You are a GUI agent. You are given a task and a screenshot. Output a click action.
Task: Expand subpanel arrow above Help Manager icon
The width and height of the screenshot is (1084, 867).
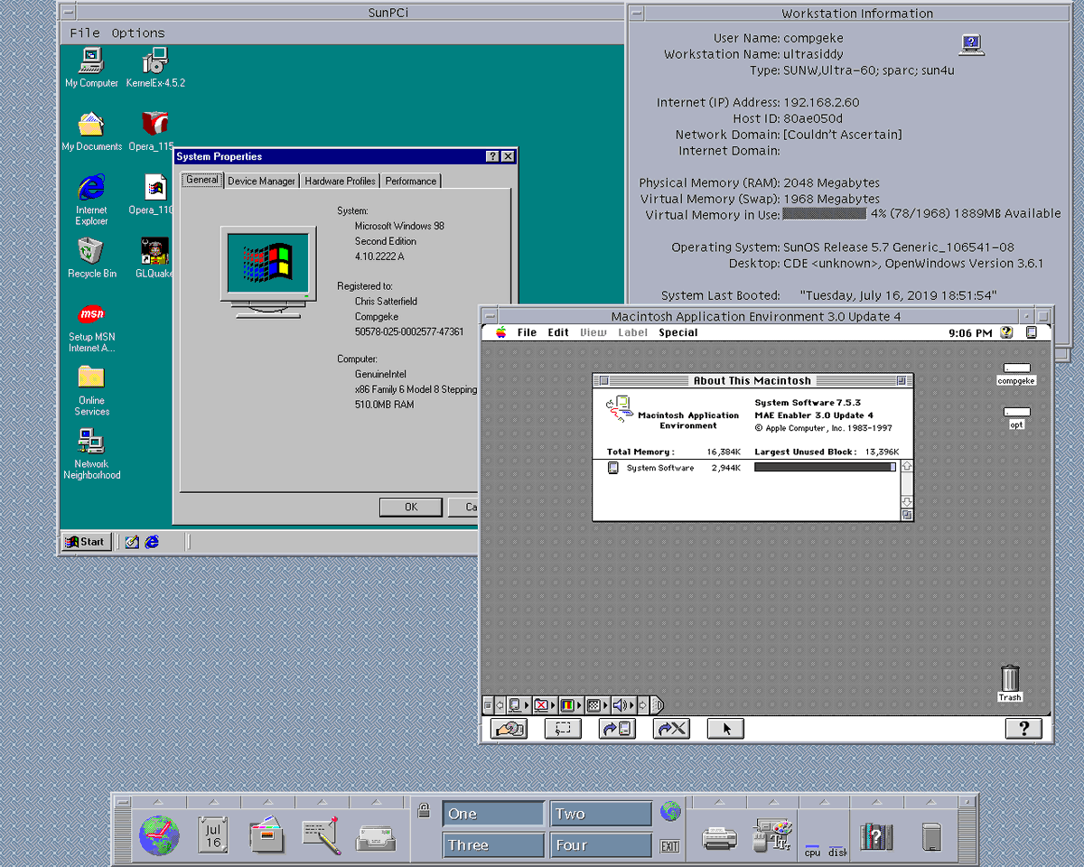[x=876, y=802]
